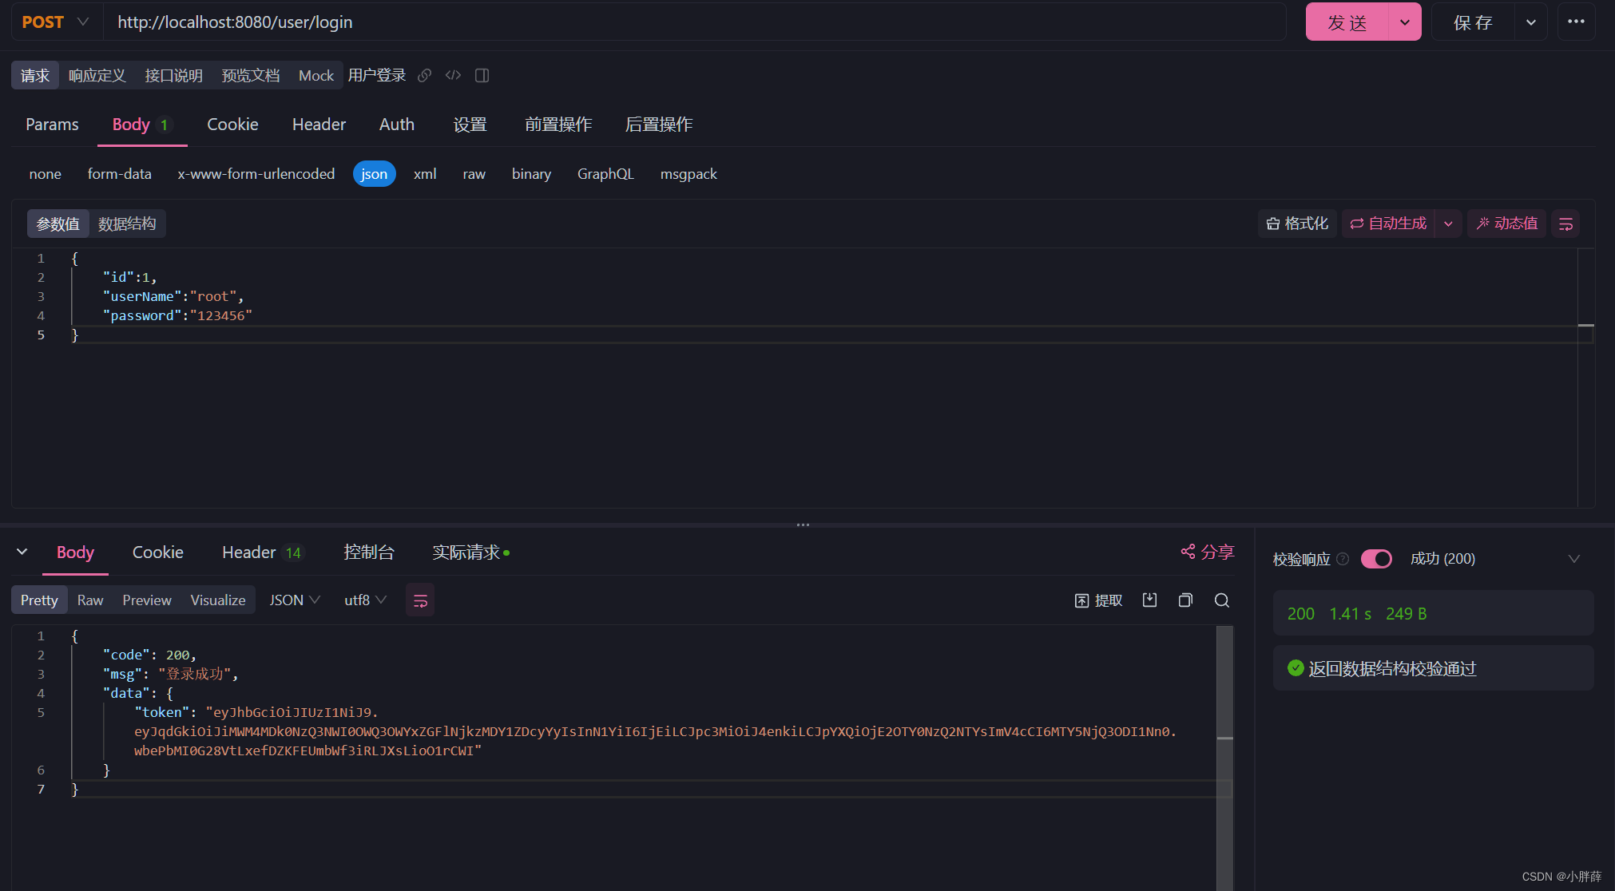Collapse the 成功 (200) response section
The height and width of the screenshot is (891, 1615).
[x=1574, y=559]
